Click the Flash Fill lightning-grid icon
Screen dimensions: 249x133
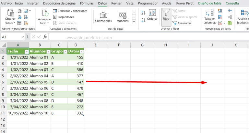pyautogui.click(x=220, y=11)
